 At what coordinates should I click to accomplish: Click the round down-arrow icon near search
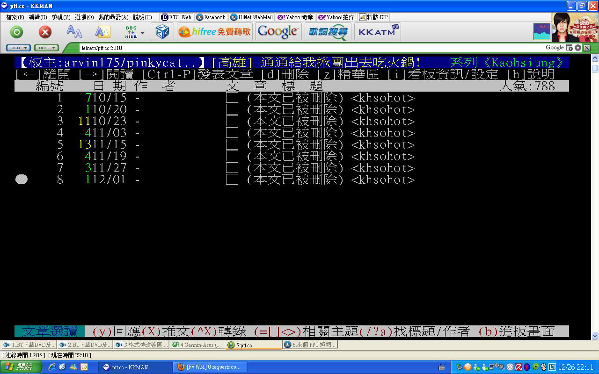[x=578, y=48]
